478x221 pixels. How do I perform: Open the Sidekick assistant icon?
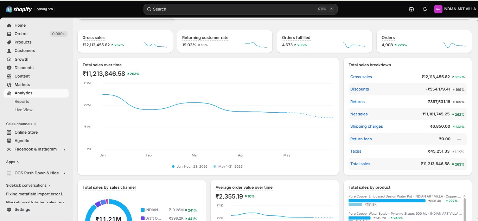click(x=412, y=9)
